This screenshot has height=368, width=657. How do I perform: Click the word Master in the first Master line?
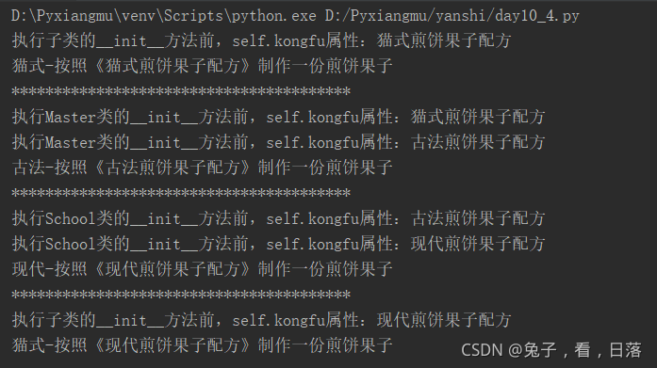coord(71,117)
